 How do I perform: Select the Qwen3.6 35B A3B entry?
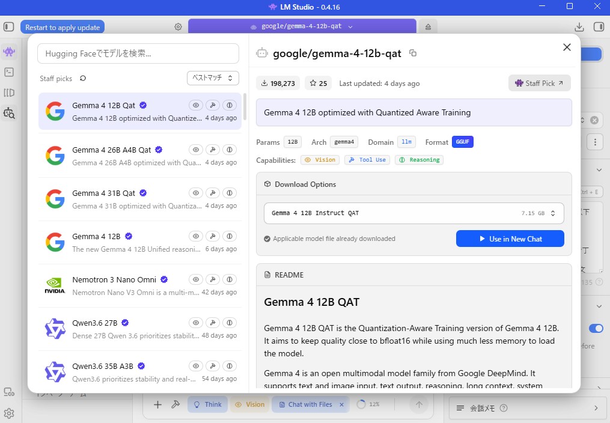tap(139, 372)
